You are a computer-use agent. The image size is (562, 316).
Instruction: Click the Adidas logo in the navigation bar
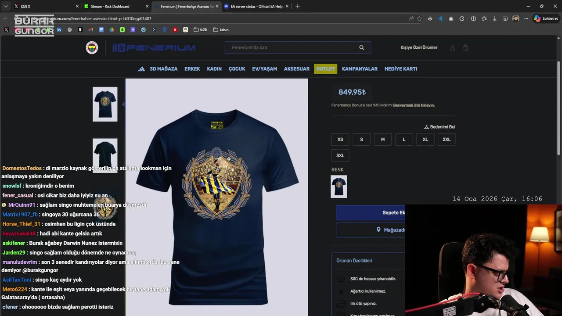click(141, 69)
